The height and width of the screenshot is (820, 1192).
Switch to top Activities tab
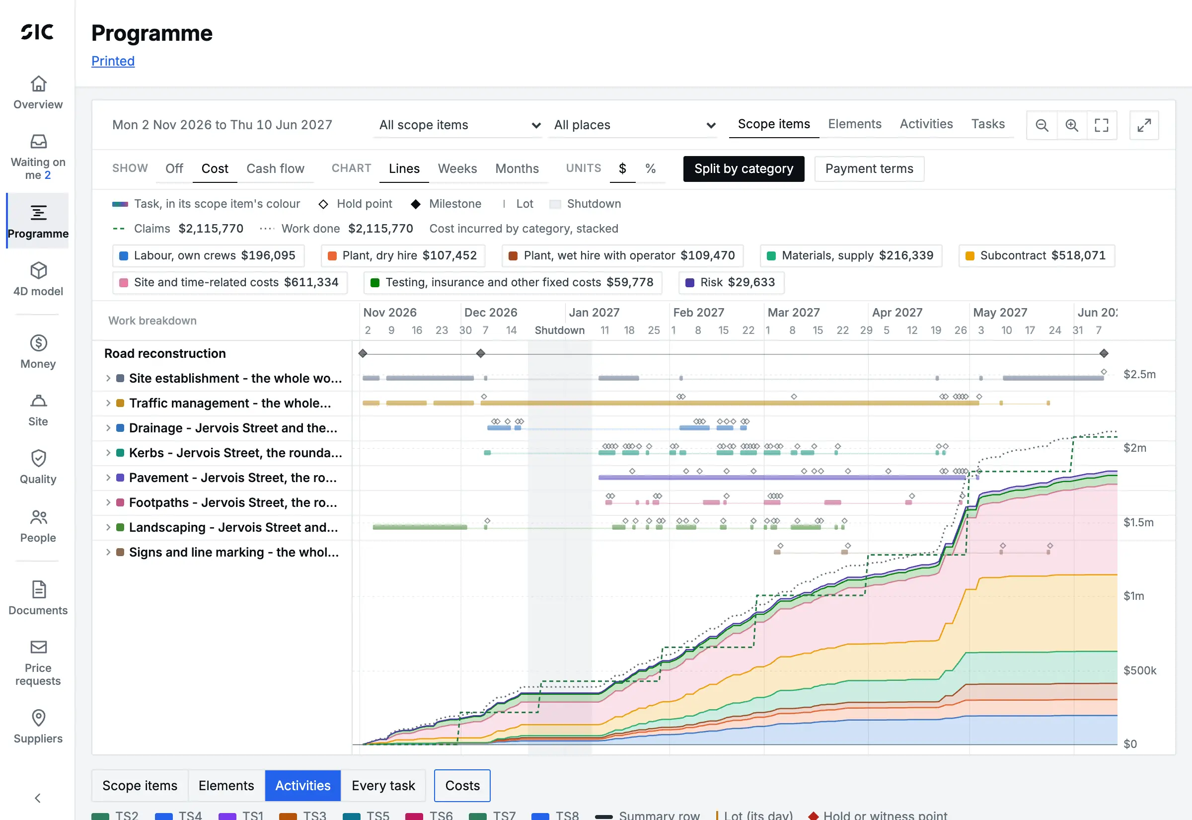pyautogui.click(x=926, y=124)
